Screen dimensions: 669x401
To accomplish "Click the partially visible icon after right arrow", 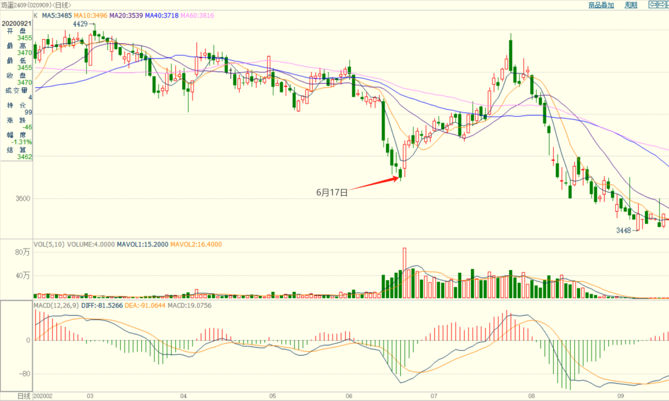I will 667,5.
